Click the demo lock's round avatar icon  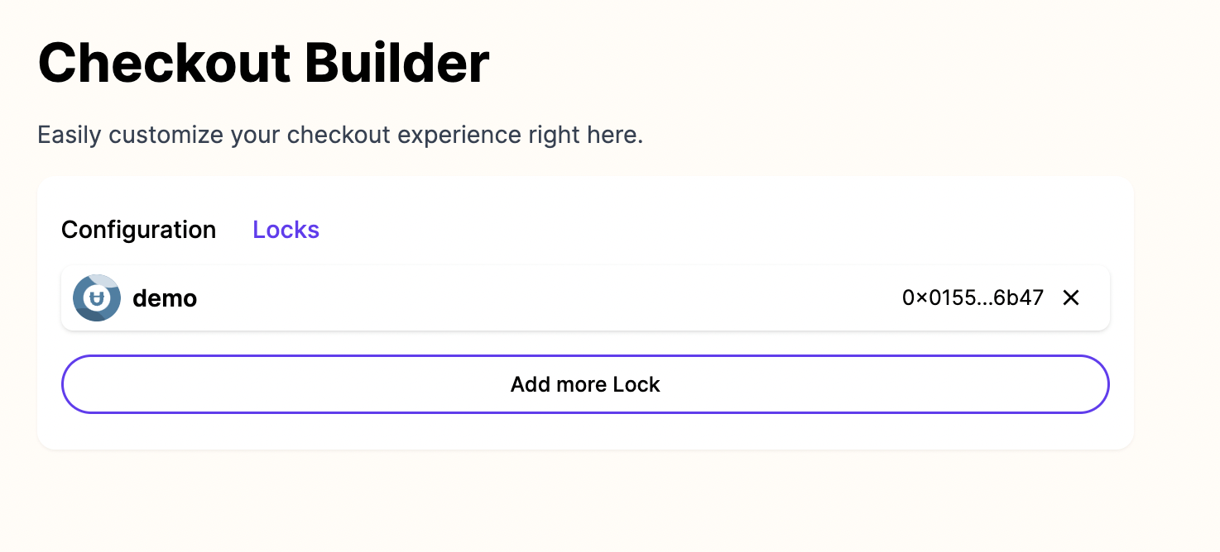[x=97, y=297]
